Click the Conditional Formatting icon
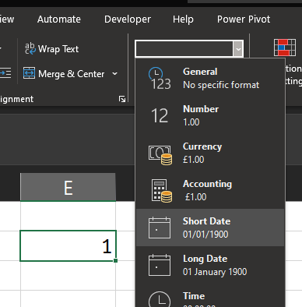This screenshot has height=307, width=302. tap(285, 48)
